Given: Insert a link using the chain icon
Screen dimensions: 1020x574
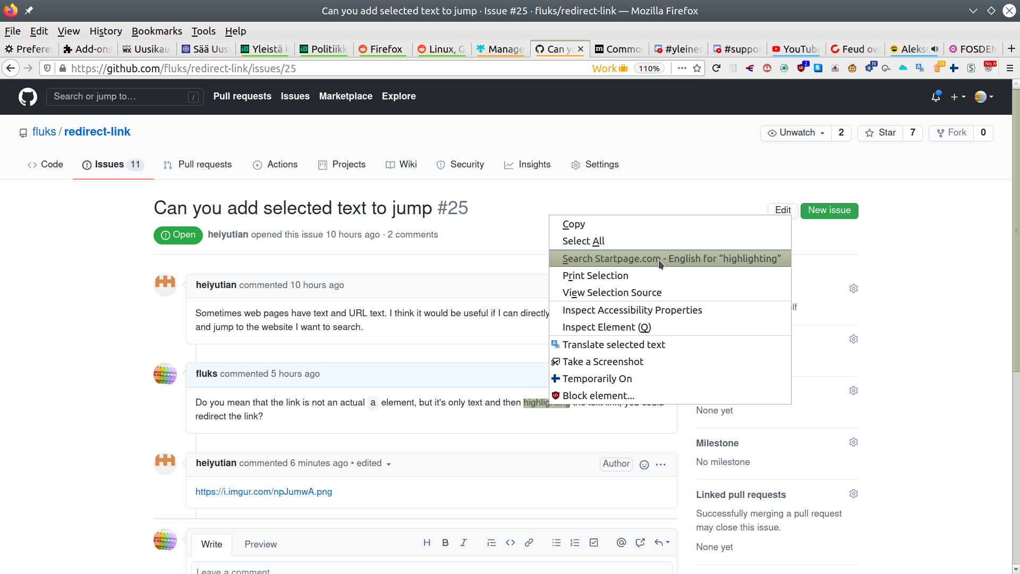Looking at the screenshot, I should click(529, 542).
